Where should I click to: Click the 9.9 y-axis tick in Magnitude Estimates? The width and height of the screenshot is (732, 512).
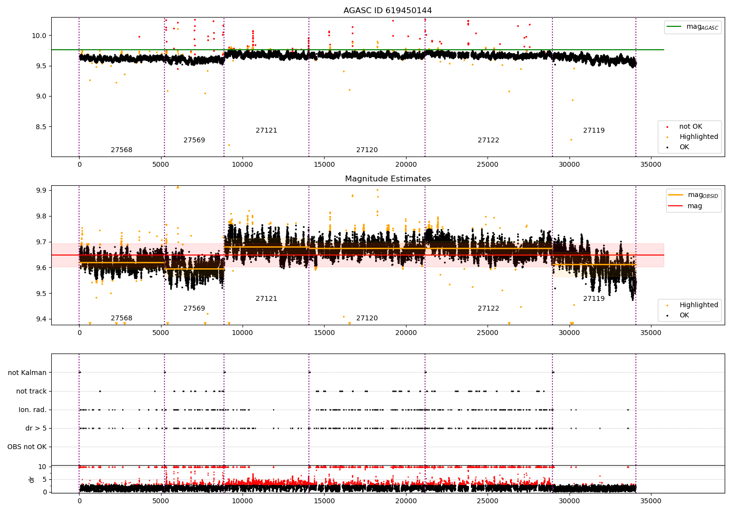coord(42,190)
